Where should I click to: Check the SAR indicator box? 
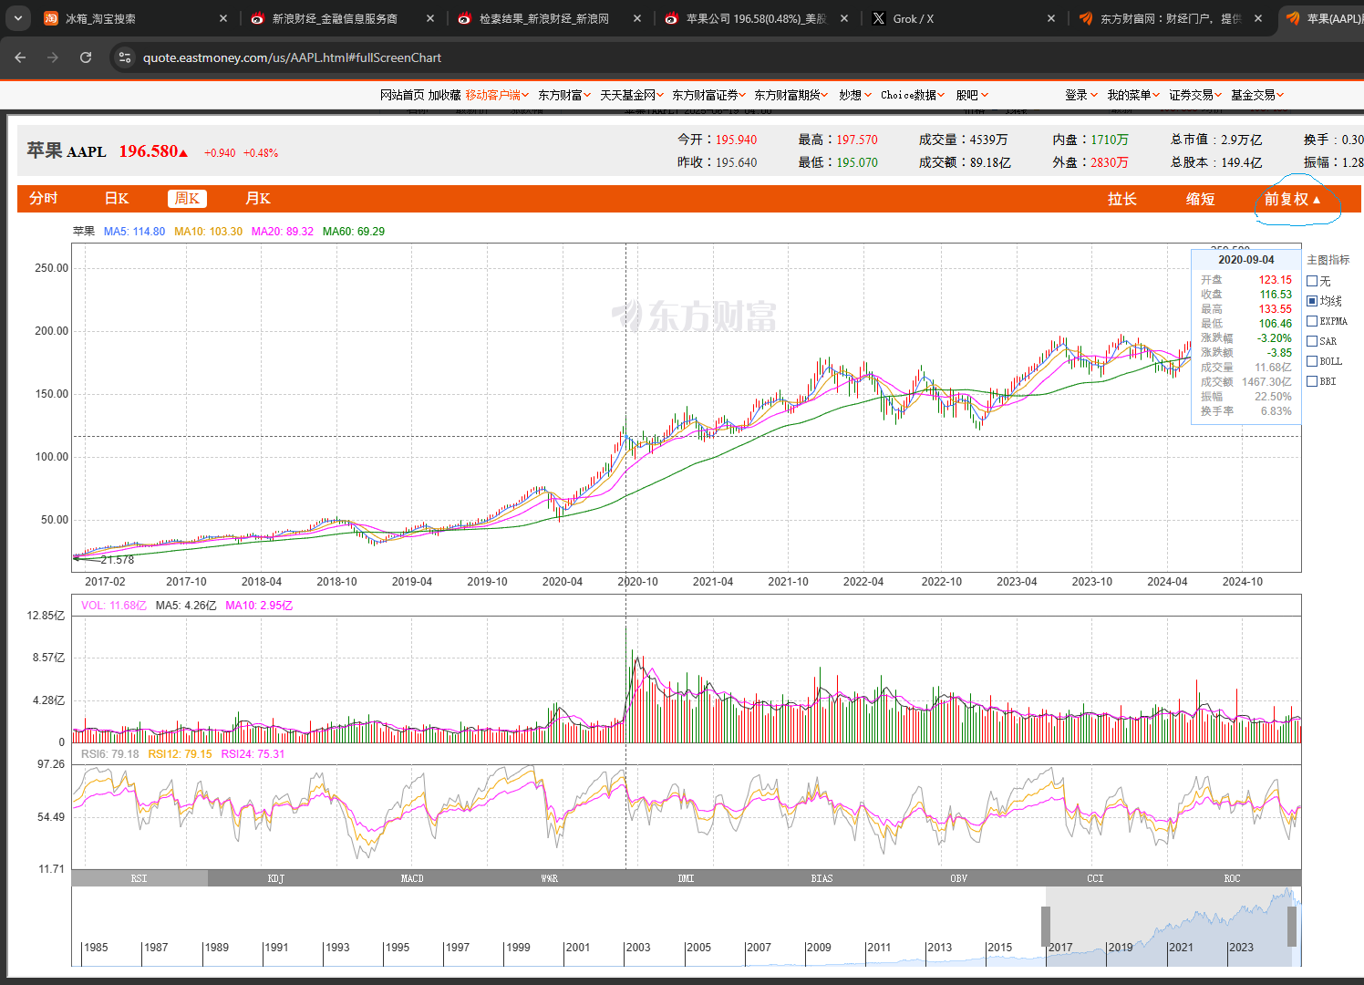point(1312,341)
